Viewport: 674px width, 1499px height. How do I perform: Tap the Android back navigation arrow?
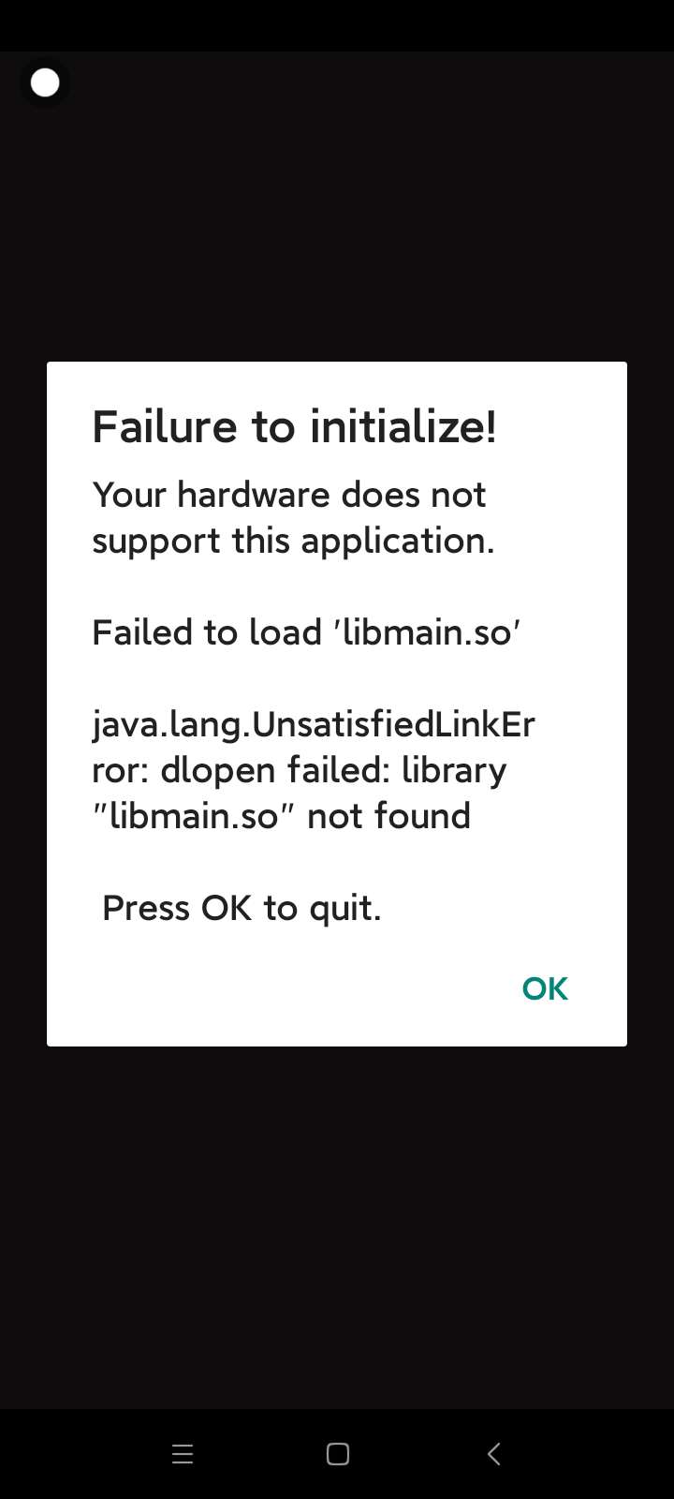pos(493,1454)
